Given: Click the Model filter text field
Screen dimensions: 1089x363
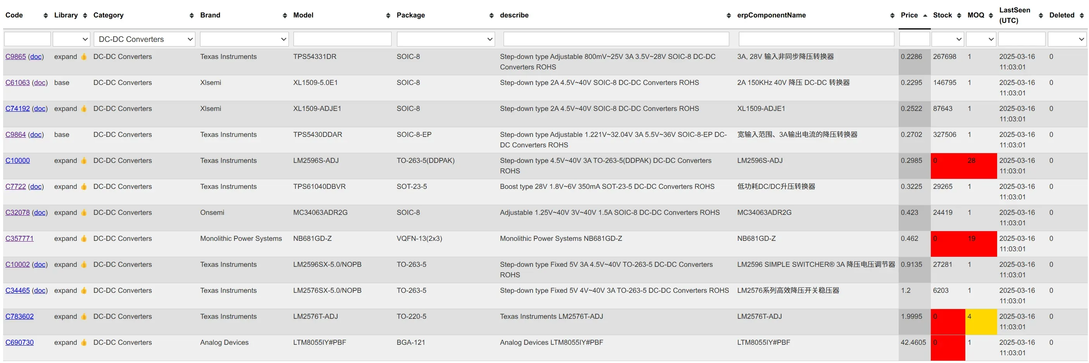Looking at the screenshot, I should tap(342, 39).
